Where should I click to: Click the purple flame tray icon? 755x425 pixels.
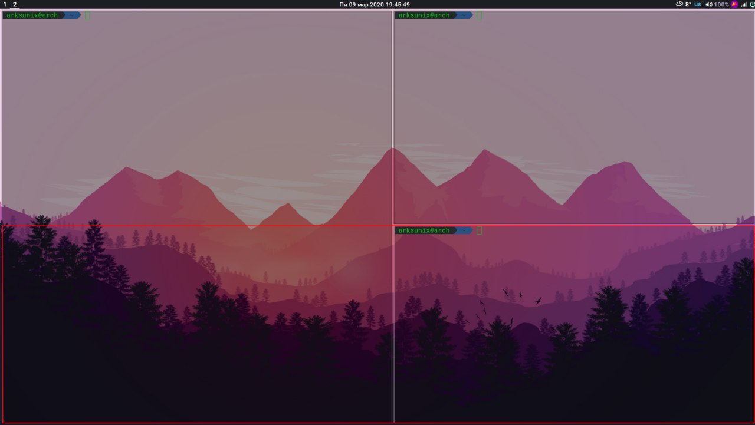click(x=735, y=4)
